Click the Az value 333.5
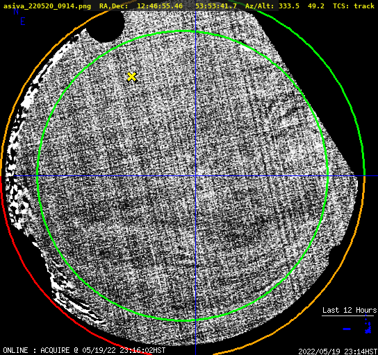This screenshot has width=378, height=355. (289, 6)
